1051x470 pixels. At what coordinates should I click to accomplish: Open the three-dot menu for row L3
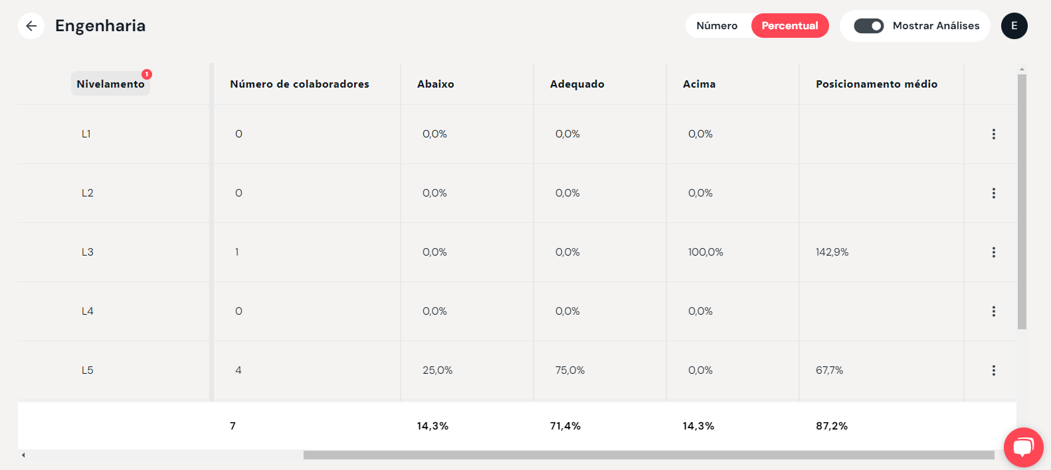pos(994,252)
